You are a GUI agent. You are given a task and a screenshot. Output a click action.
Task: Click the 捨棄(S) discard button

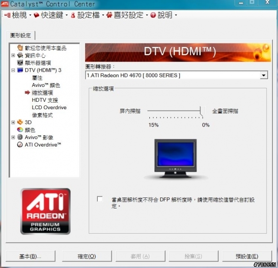click(x=193, y=256)
